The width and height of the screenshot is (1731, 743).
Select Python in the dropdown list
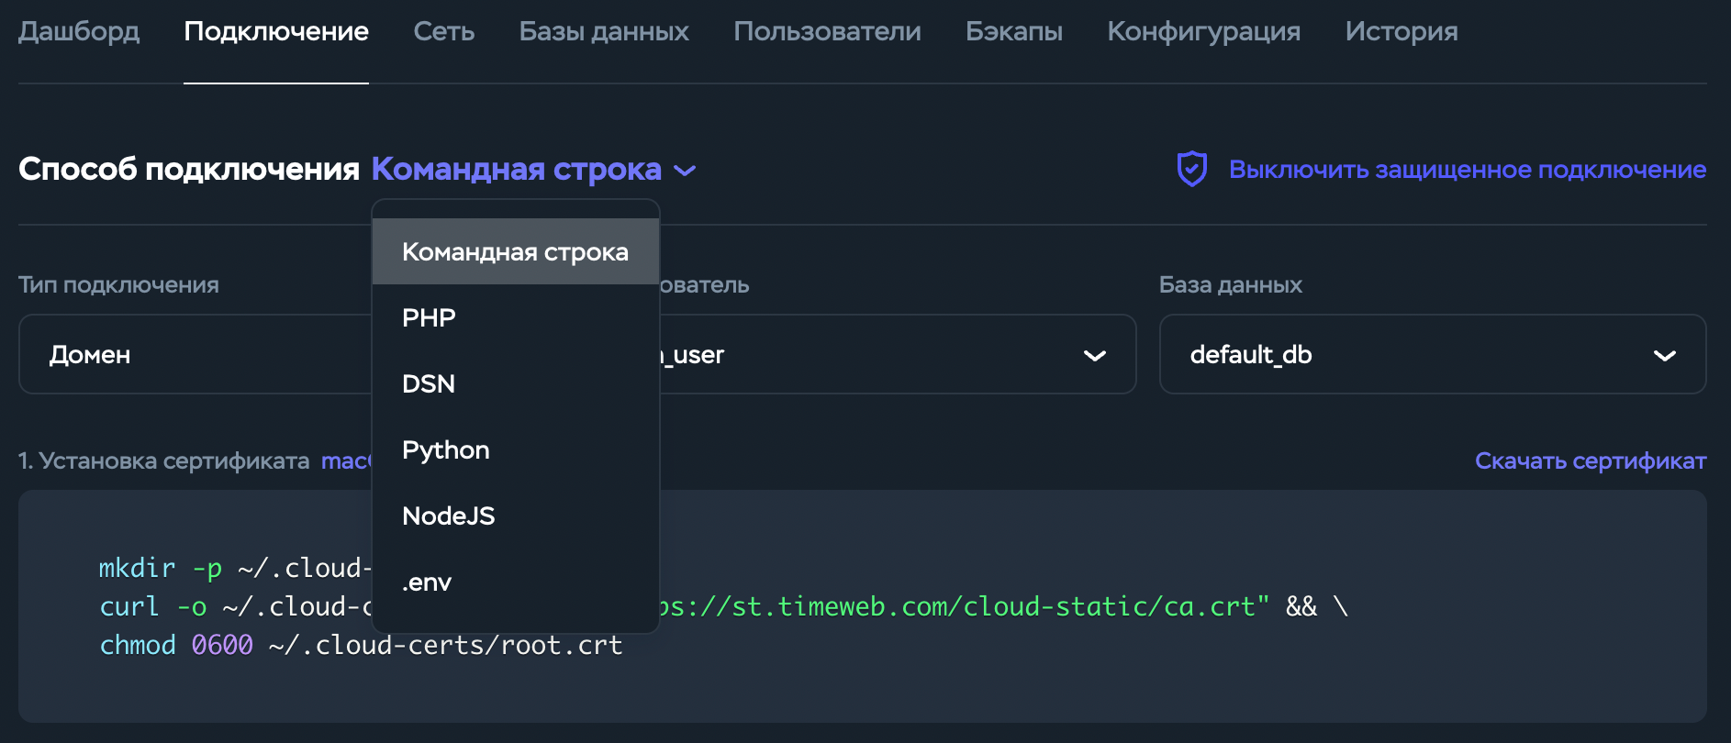pos(446,450)
